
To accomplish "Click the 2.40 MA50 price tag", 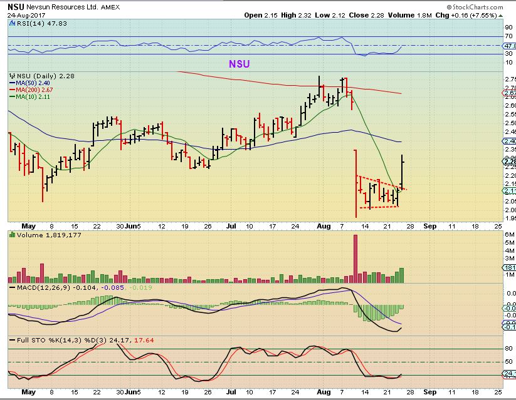I will (x=510, y=141).
